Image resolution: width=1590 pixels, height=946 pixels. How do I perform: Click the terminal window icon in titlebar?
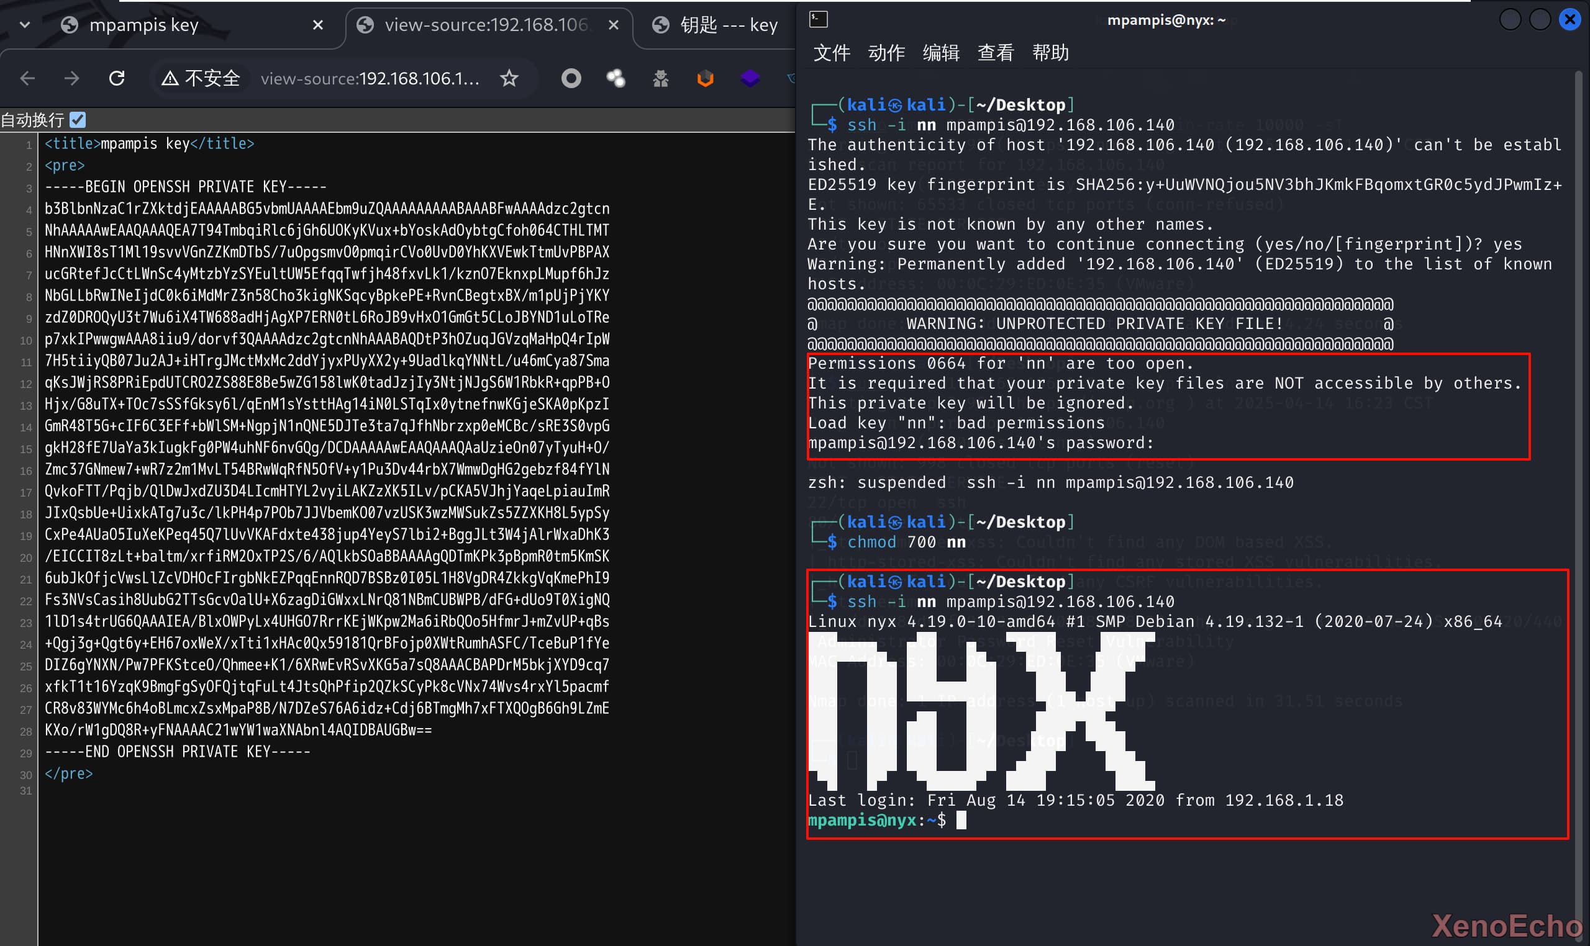pos(818,20)
